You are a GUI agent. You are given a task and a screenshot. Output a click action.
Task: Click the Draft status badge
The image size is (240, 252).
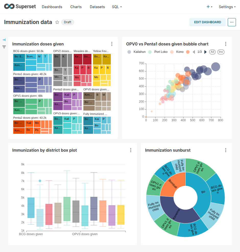(x=67, y=22)
